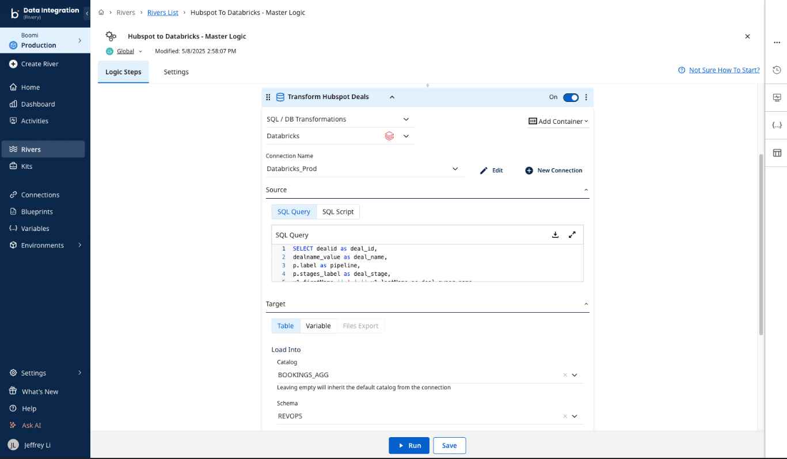
Task: Collapse the Target section
Action: tap(586, 304)
